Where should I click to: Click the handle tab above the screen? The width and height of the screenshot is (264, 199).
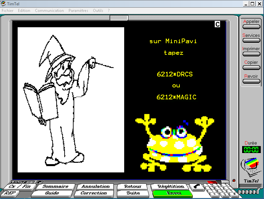tap(119, 18)
